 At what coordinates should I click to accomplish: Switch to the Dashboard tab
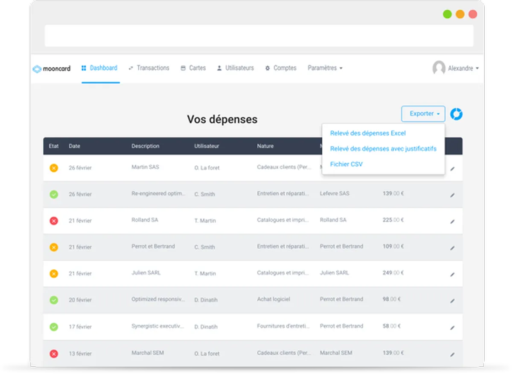(x=99, y=68)
